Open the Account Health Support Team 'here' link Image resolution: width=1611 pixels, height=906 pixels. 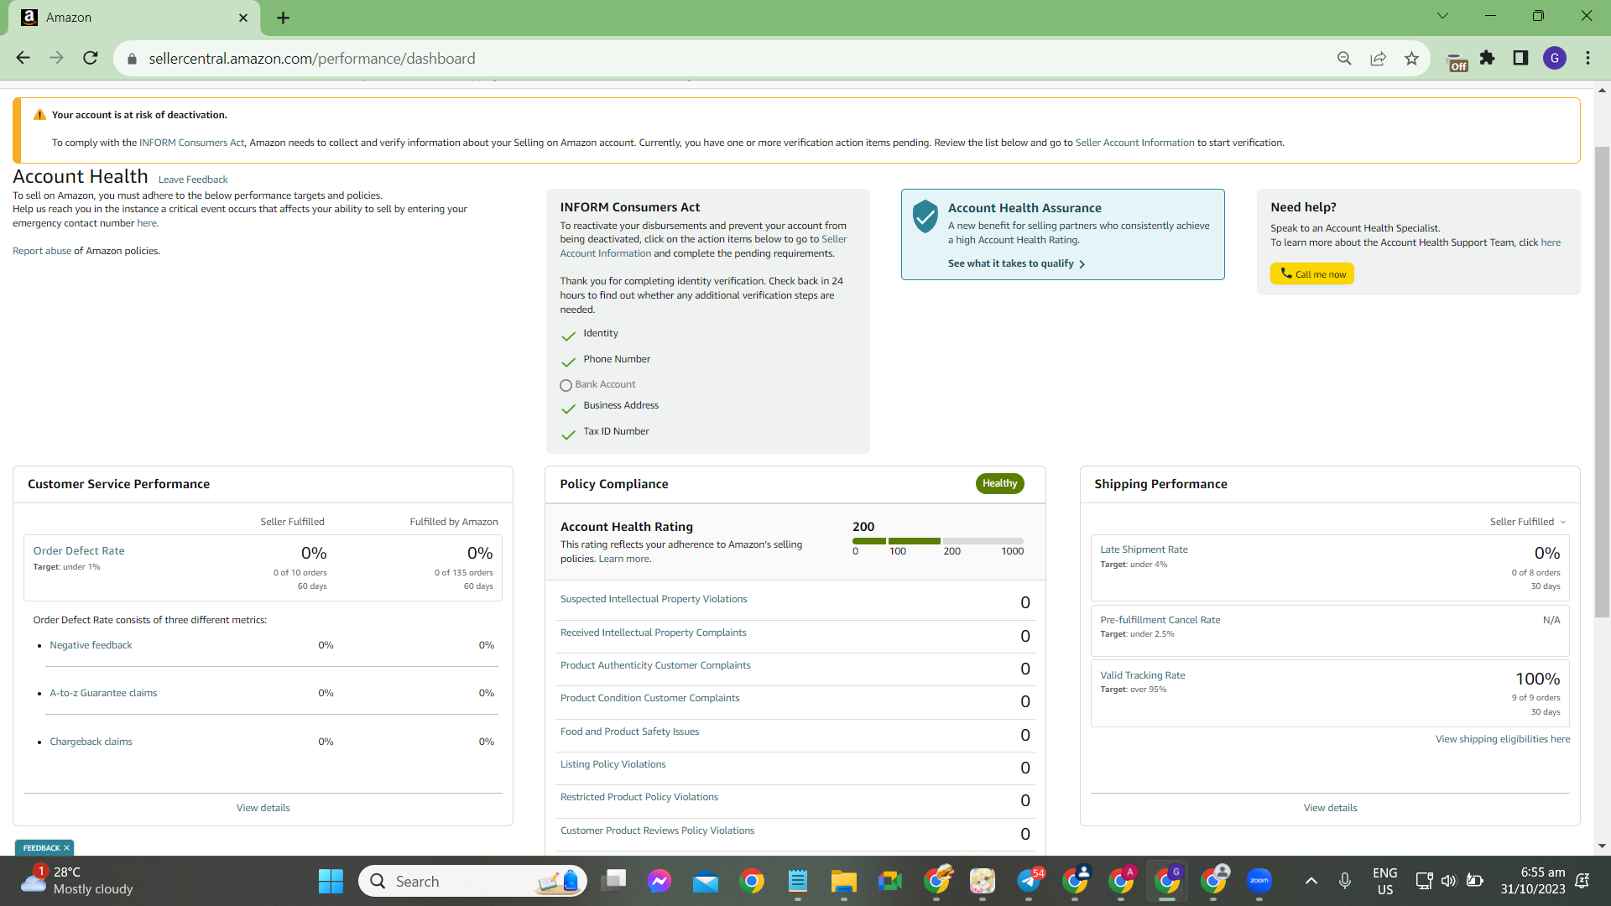1551,242
